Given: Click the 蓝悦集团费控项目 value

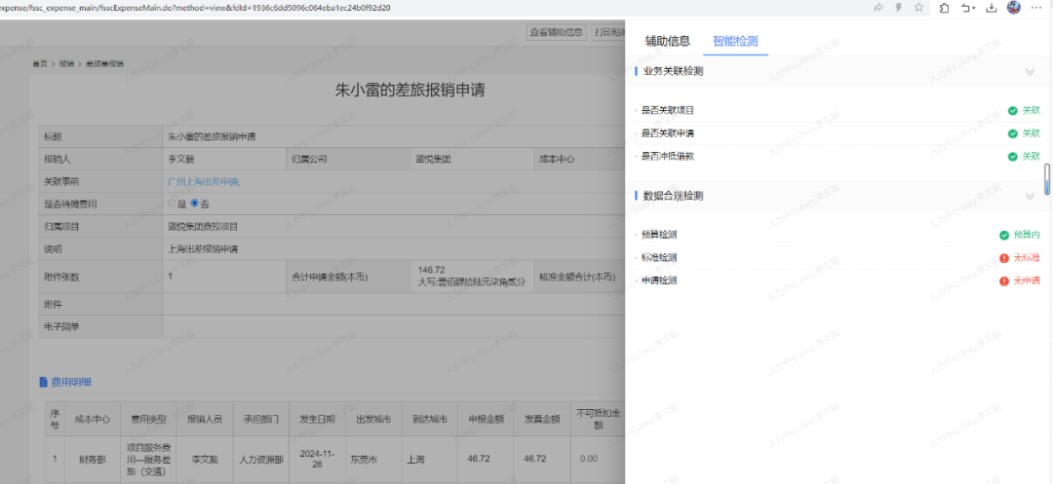Looking at the screenshot, I should pyautogui.click(x=203, y=227).
